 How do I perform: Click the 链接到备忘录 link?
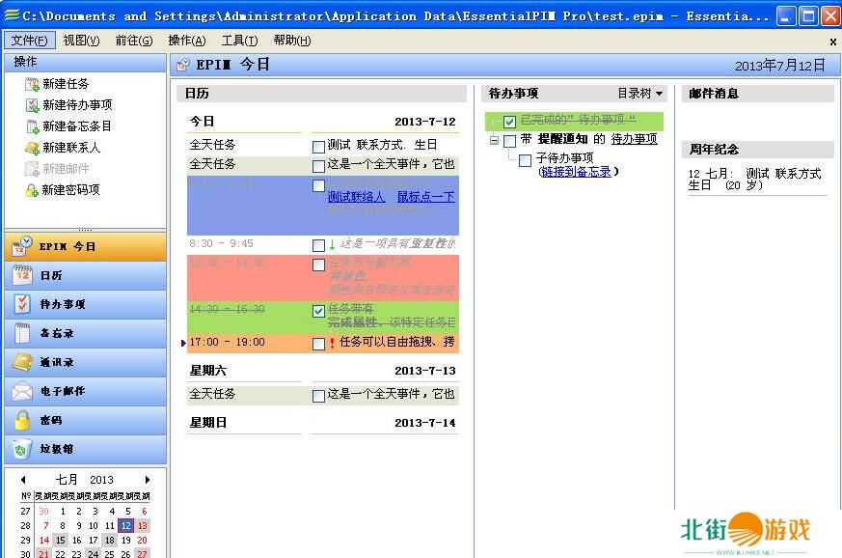point(577,172)
